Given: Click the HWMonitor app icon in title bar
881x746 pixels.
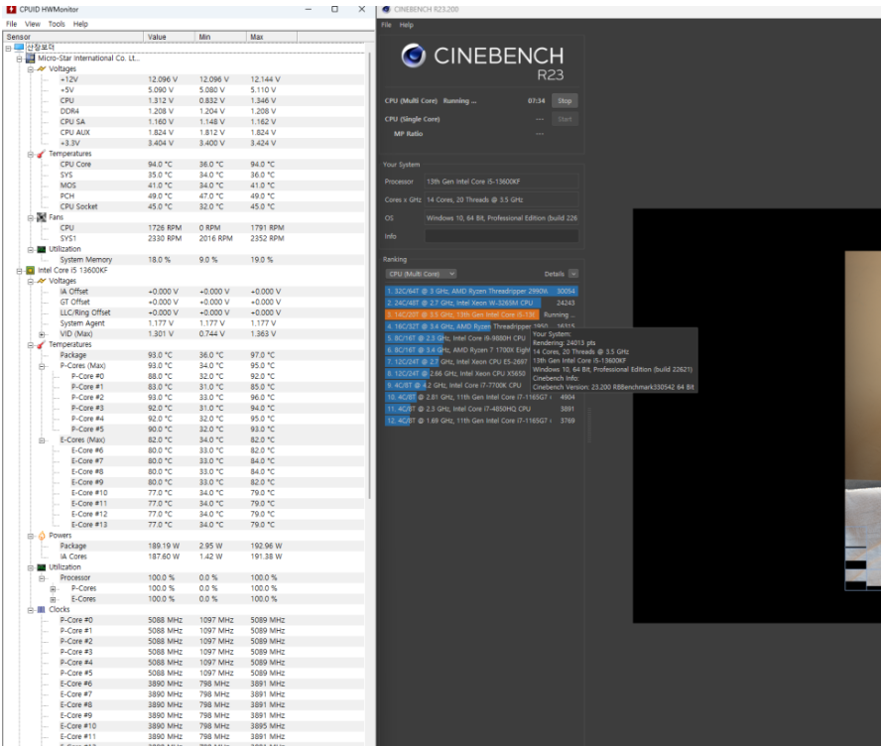Looking at the screenshot, I should tap(11, 9).
